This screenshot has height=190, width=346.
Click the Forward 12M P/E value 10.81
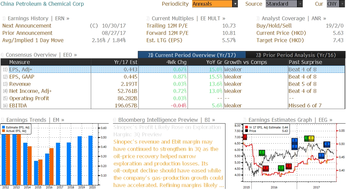pos(229,33)
